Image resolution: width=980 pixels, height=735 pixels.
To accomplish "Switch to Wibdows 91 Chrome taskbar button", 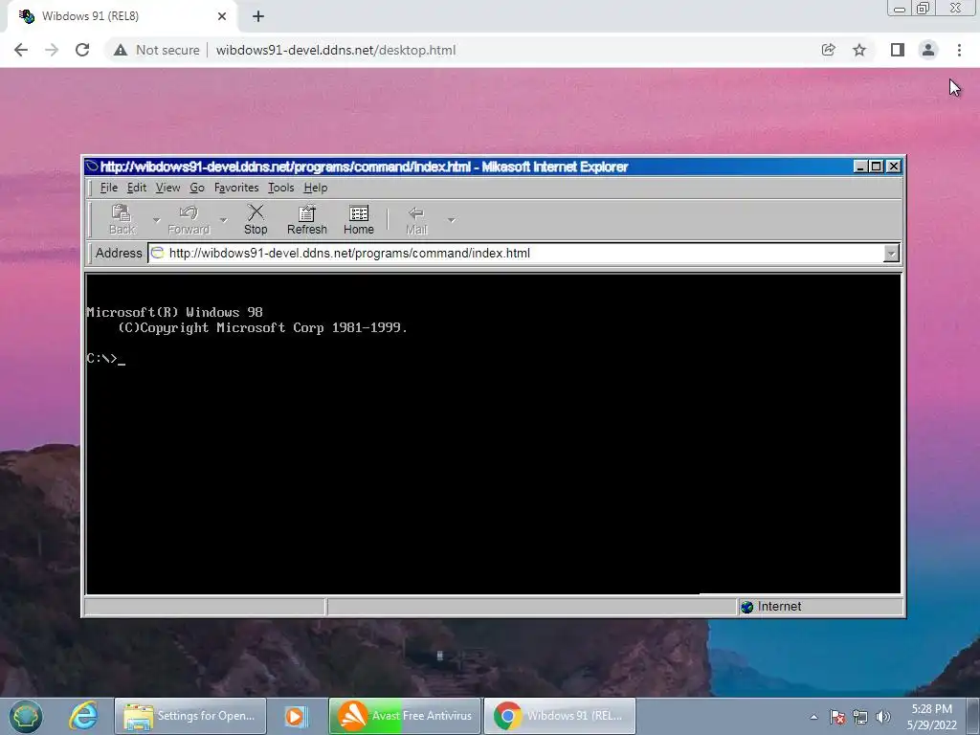I will pyautogui.click(x=560, y=716).
